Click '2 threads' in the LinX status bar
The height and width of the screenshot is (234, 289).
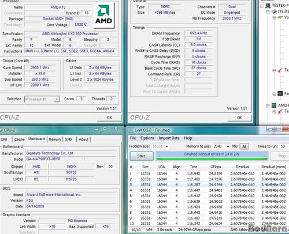pos(165,230)
